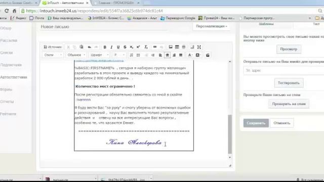Image resolution: width=324 pixels, height=182 pixels.
Task: Click the last icon in the formatting row
Action: tap(208, 55)
